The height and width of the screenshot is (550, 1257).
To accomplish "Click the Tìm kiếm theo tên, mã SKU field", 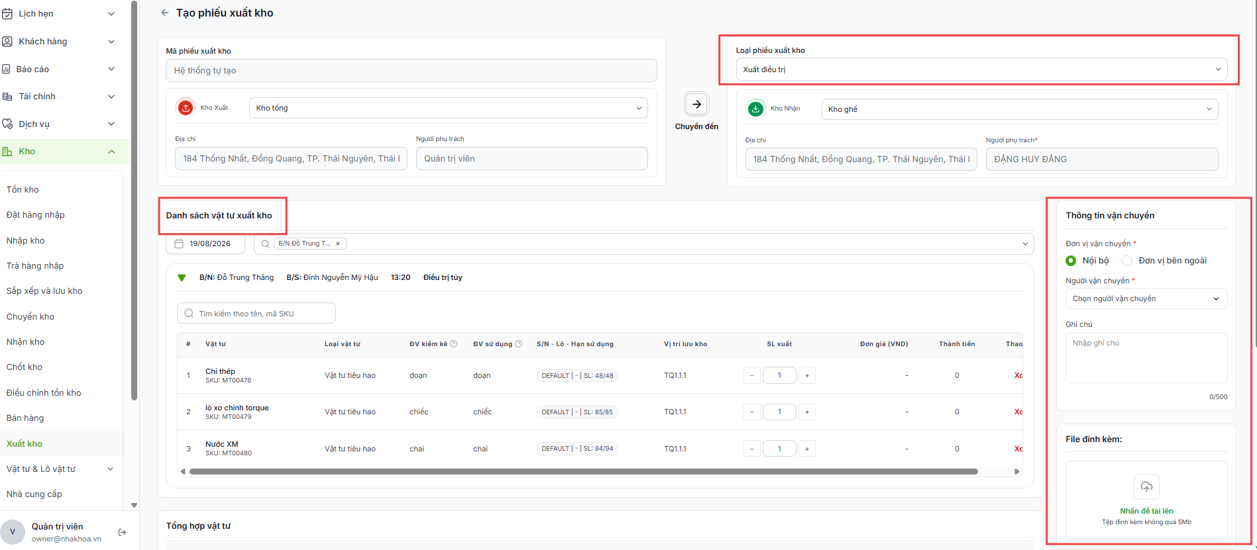I will pos(256,313).
